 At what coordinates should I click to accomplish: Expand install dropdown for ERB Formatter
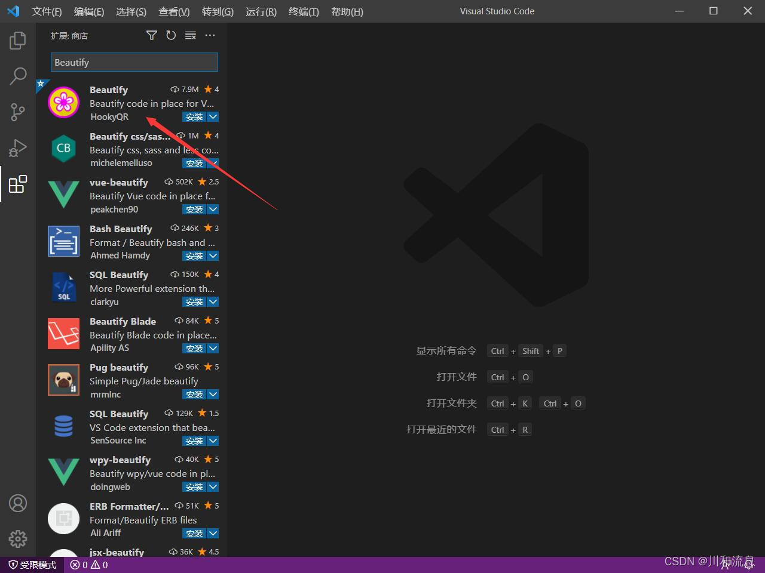coord(213,534)
